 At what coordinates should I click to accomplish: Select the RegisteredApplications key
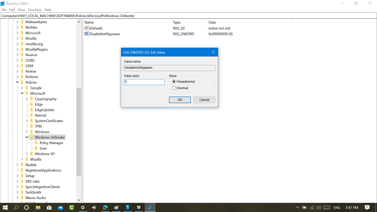coord(43,170)
